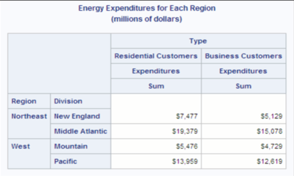This screenshot has width=294, height=176.
Task: Click the table title 'Energy Expenditures for Each Region'
Action: [147, 8]
